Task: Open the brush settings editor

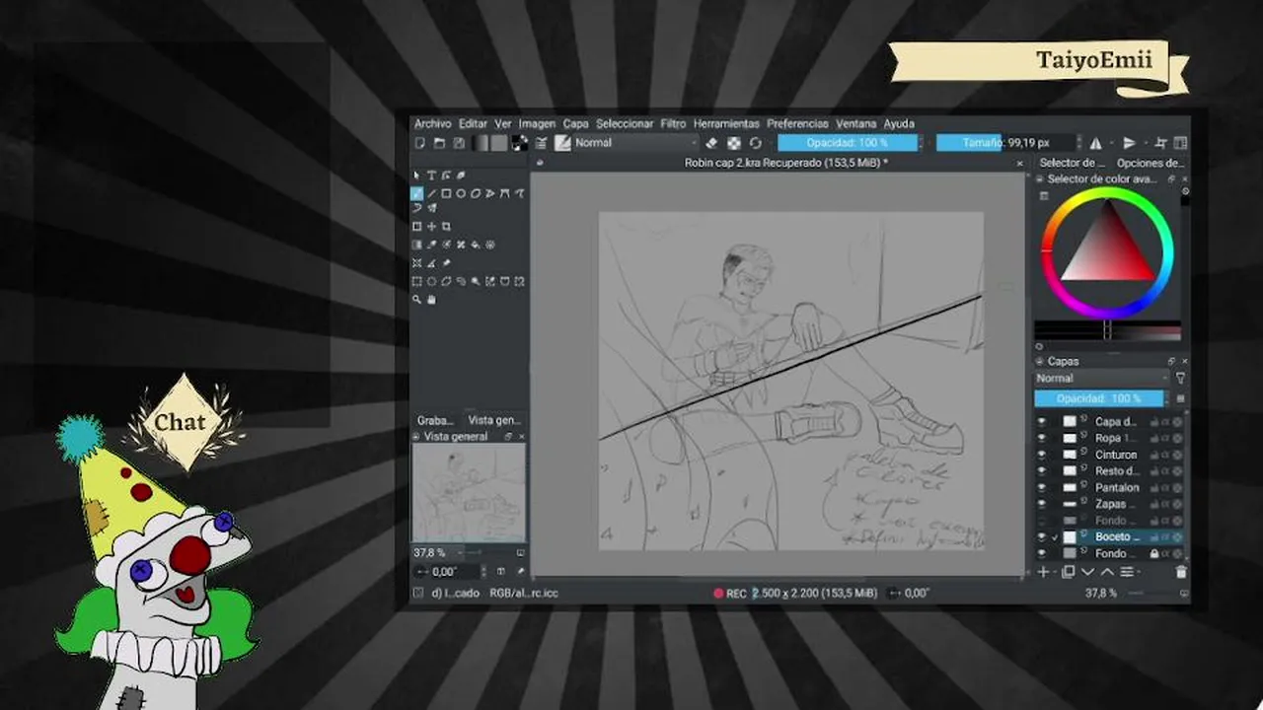Action: (x=540, y=143)
